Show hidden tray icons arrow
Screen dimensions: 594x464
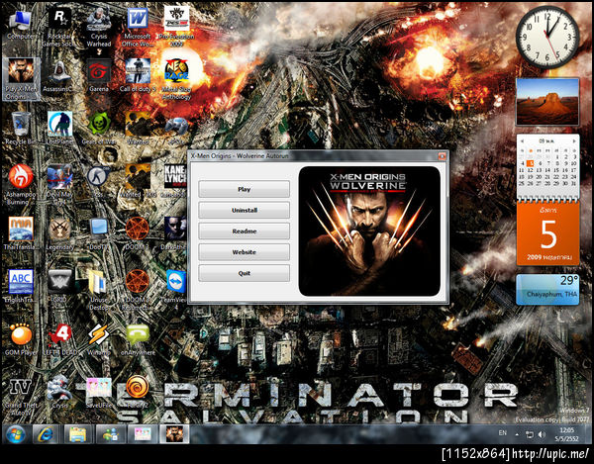pos(517,434)
